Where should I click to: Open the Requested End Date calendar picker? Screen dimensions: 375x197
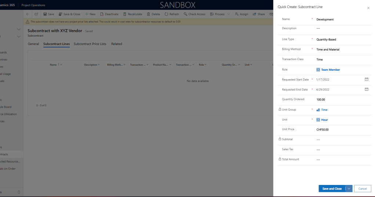point(366,89)
